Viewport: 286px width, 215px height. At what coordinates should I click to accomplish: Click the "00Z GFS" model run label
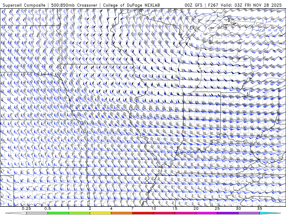pyautogui.click(x=193, y=5)
